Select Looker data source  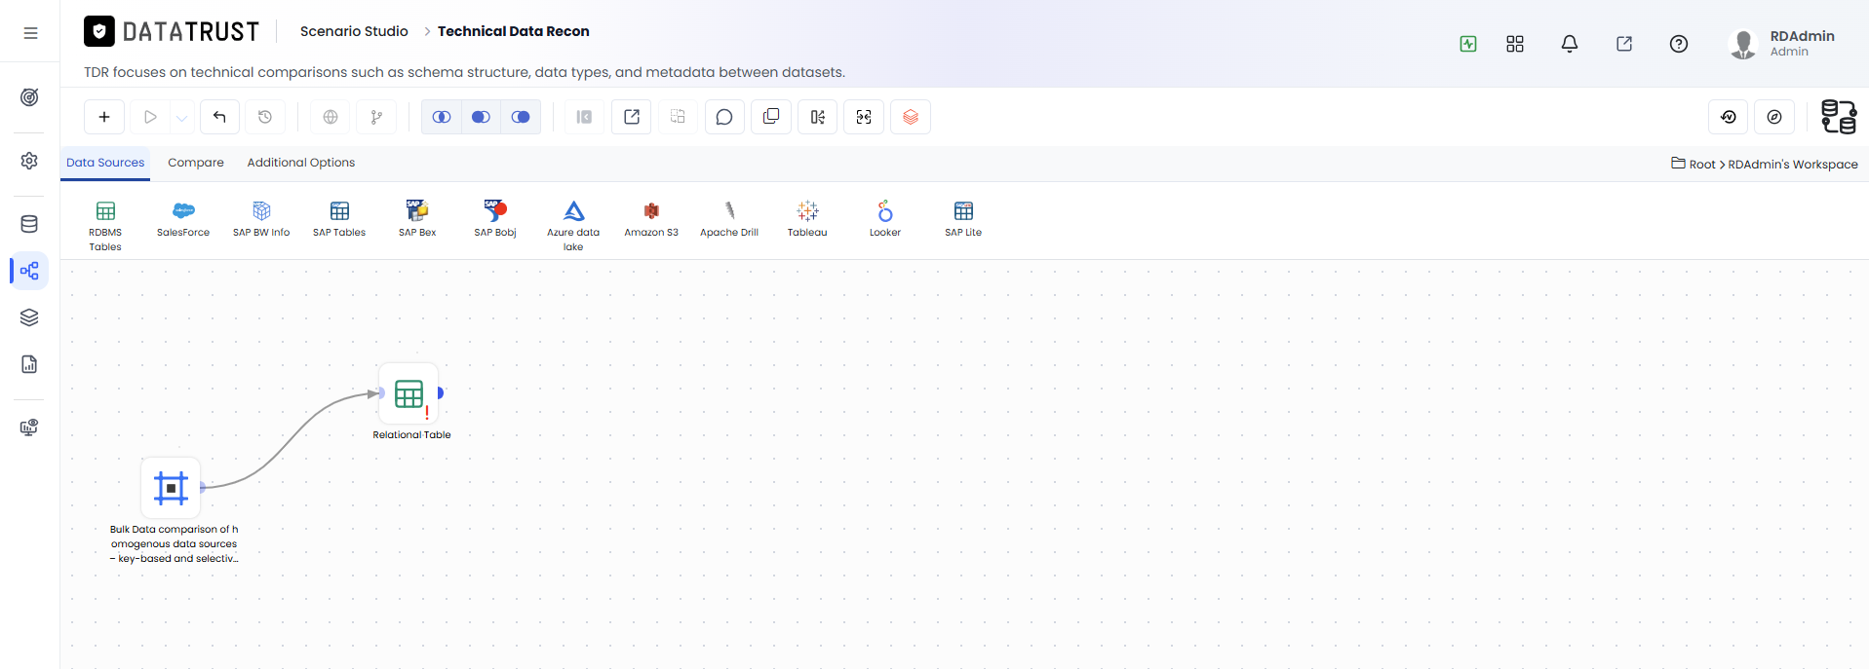(885, 219)
